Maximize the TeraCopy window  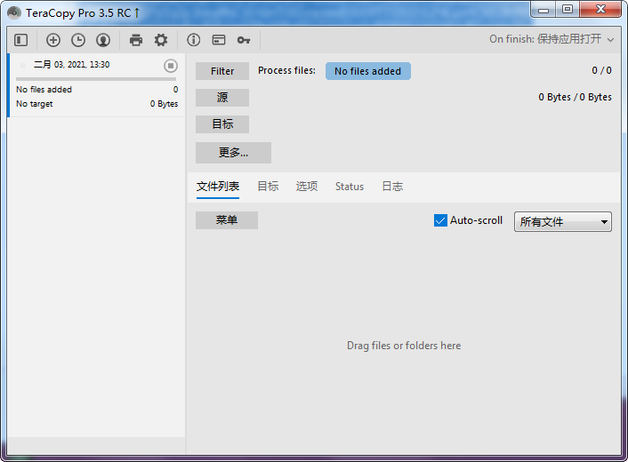(568, 10)
